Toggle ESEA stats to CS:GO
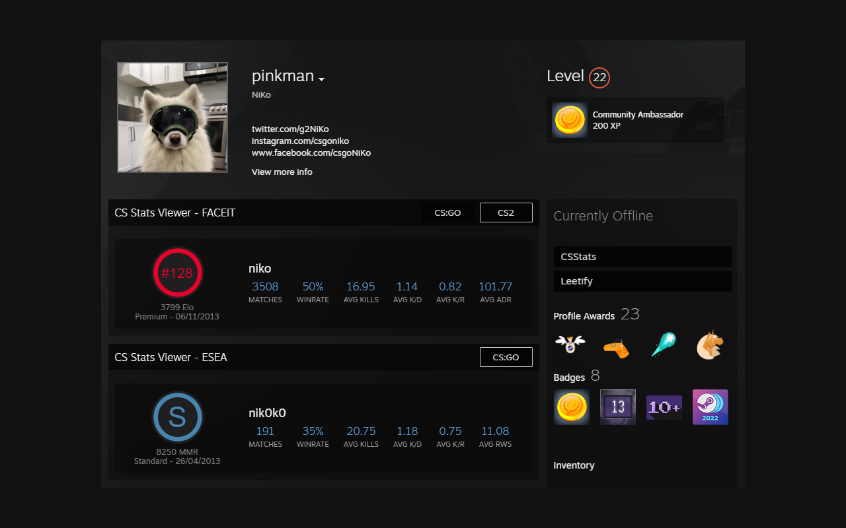This screenshot has width=846, height=528. pos(506,357)
